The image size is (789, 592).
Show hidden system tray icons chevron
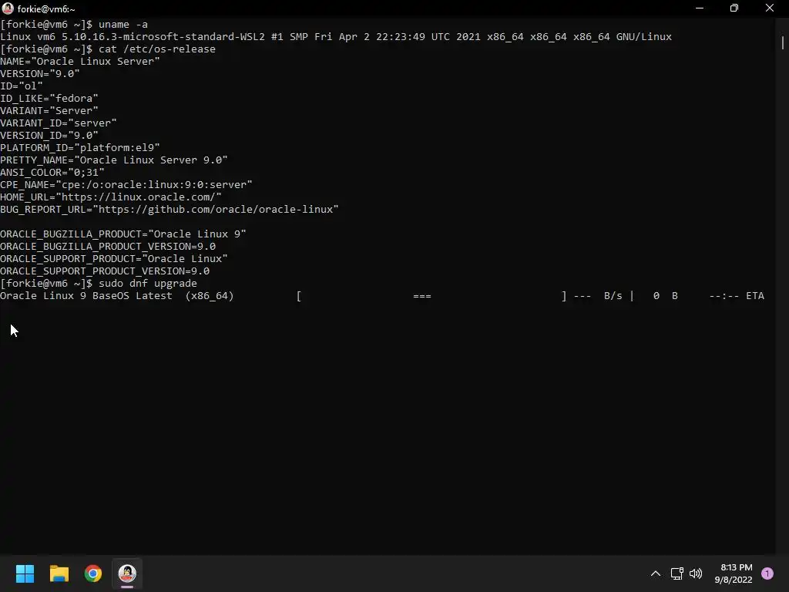pos(655,573)
